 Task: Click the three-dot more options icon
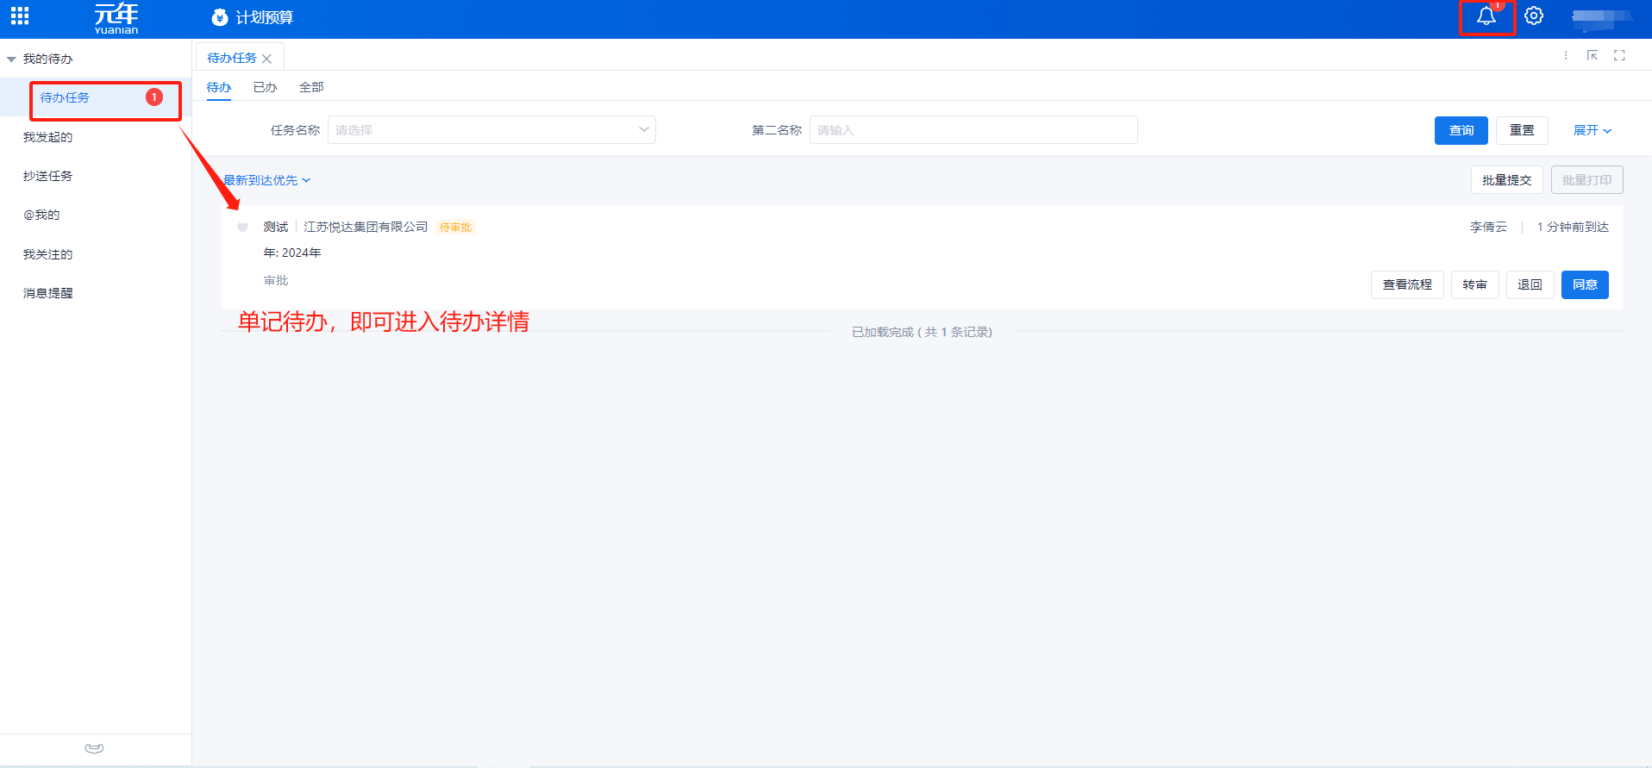click(x=1566, y=55)
